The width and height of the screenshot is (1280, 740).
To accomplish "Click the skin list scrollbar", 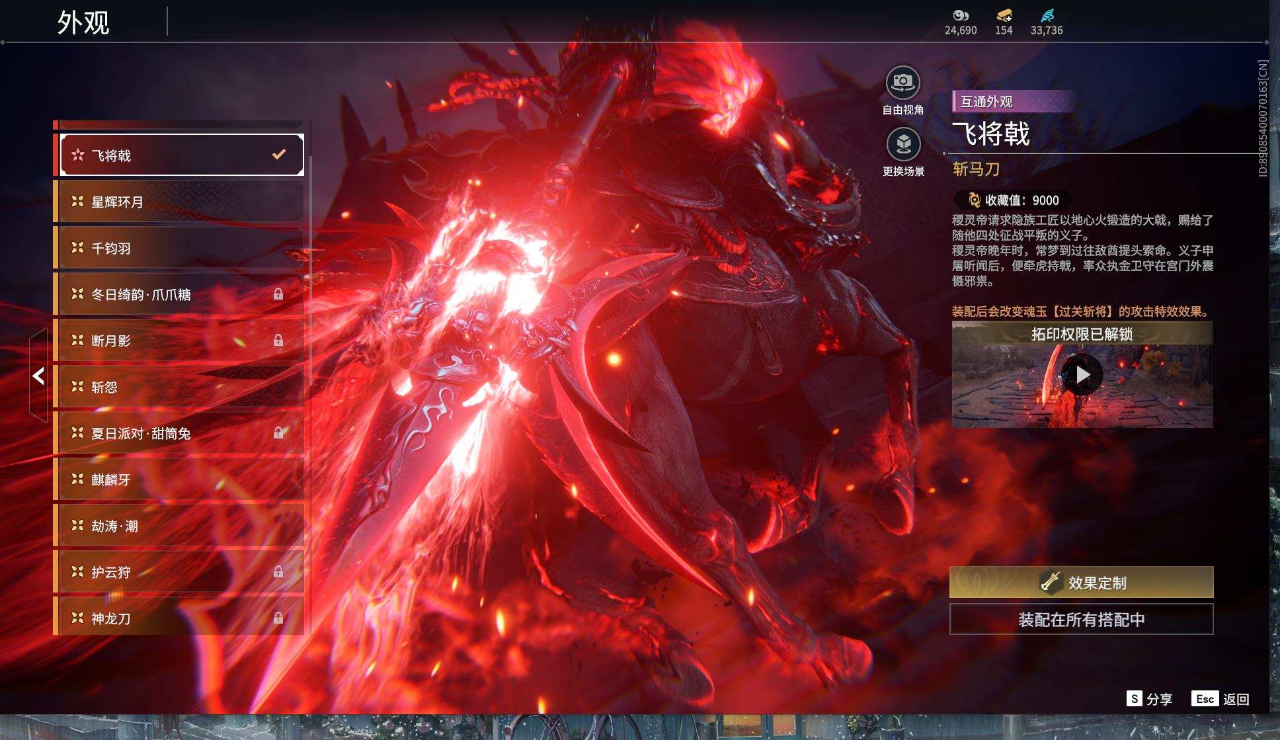I will (310, 270).
